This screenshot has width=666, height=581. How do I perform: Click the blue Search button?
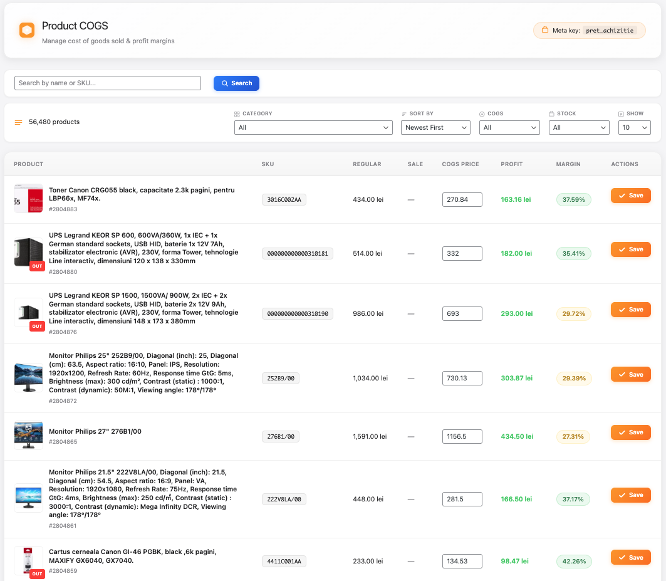237,83
